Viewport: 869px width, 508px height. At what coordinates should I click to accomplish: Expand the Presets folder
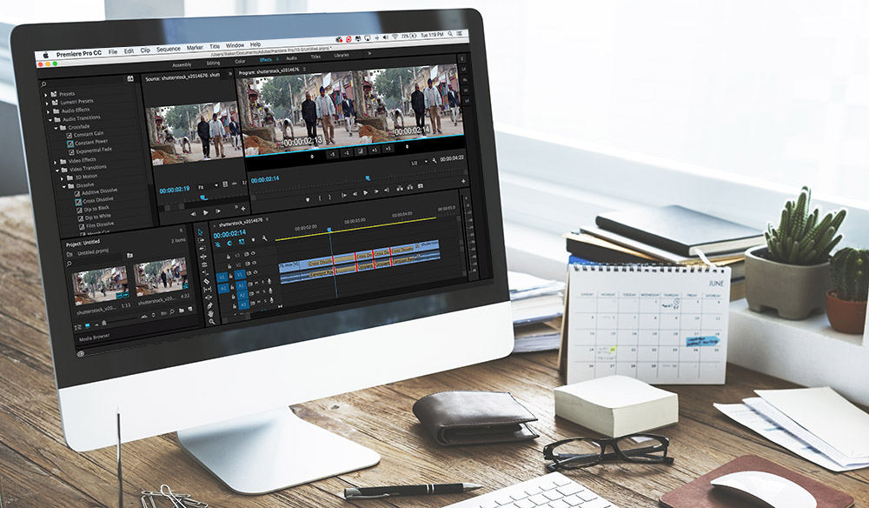(x=45, y=95)
